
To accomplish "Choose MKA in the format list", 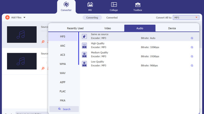I will [63, 100].
